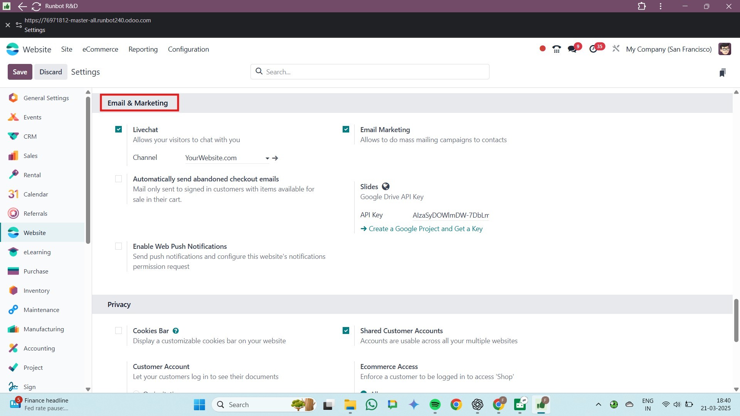The image size is (740, 416).
Task: Open the Livechat Channel dropdown arrow
Action: click(267, 158)
